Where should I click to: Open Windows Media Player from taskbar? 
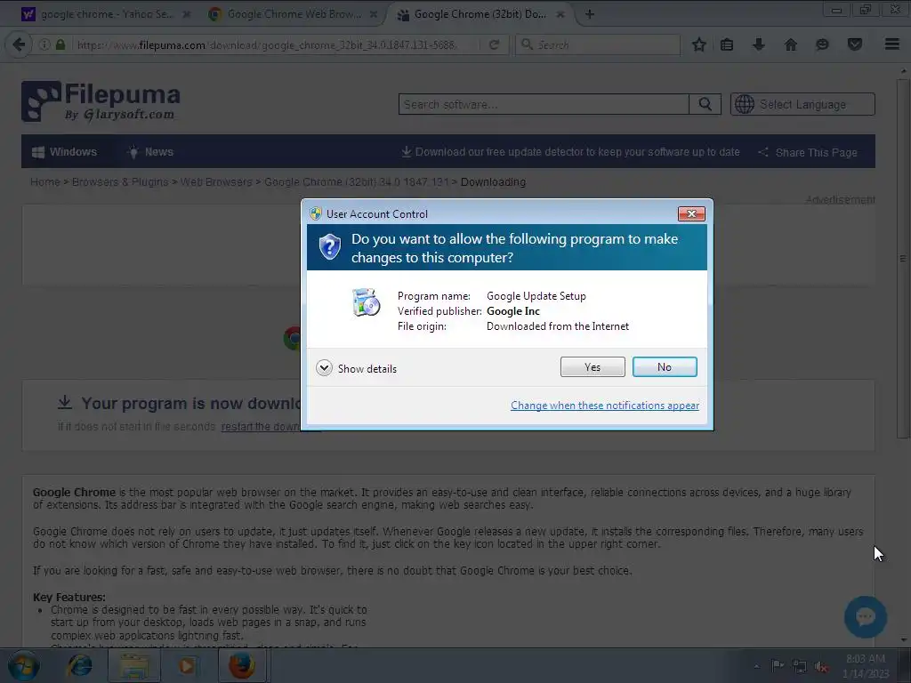(x=187, y=665)
